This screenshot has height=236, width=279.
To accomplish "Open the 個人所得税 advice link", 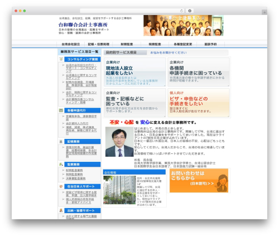I will coord(80,201).
